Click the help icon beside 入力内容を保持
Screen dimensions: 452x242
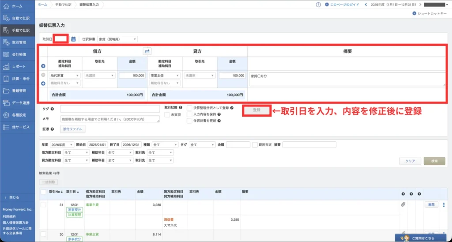(x=219, y=114)
